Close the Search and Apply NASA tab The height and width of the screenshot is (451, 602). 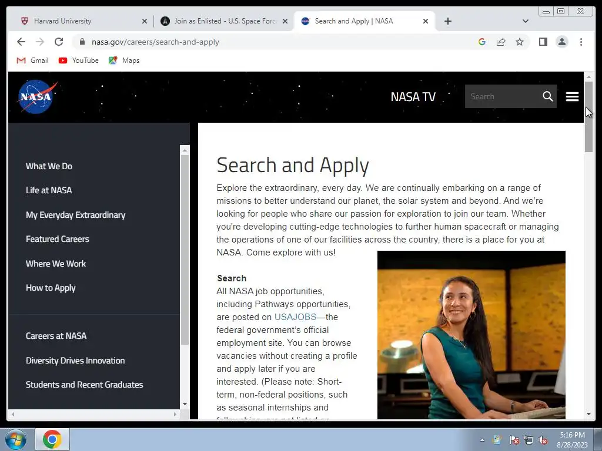click(426, 21)
